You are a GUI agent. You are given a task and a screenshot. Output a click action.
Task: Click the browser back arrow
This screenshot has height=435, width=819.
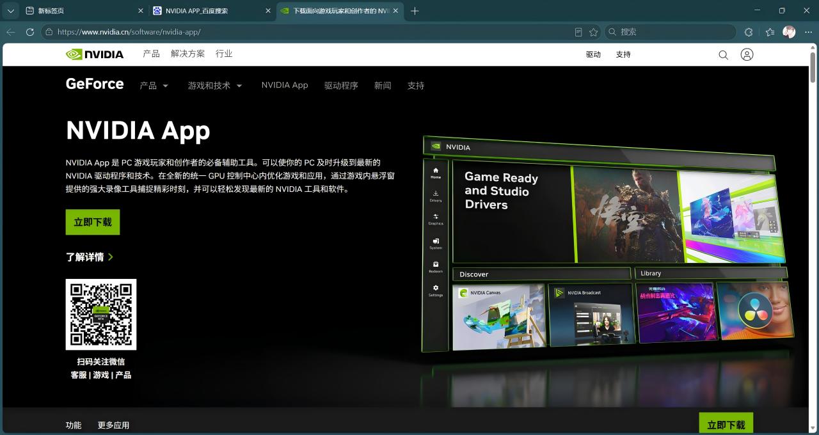[11, 32]
